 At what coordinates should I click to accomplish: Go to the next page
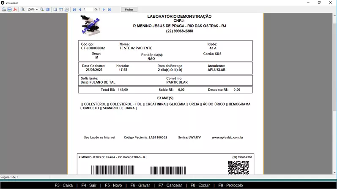tap(104, 9)
